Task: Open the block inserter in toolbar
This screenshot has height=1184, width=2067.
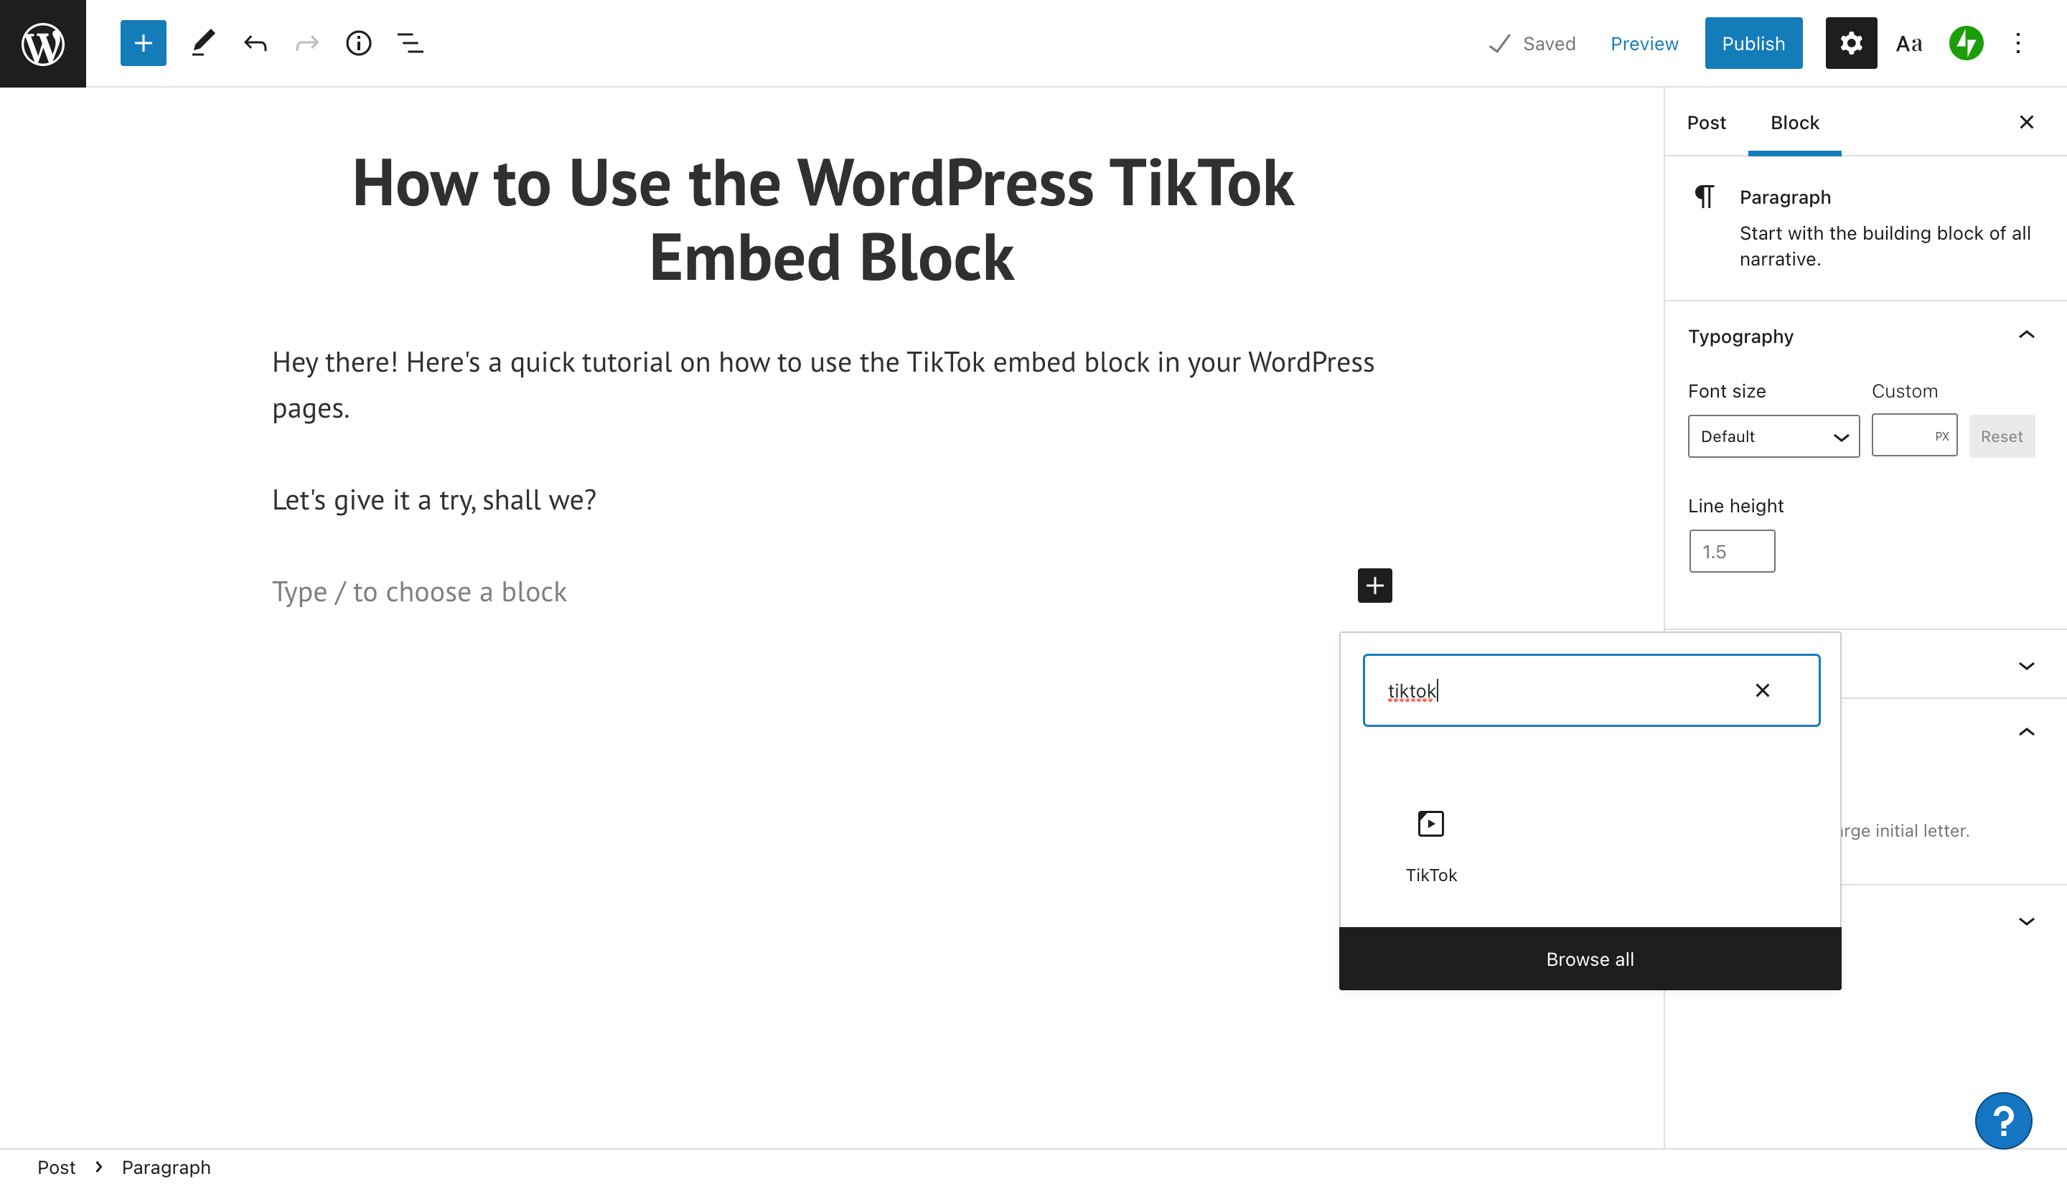Action: 143,43
